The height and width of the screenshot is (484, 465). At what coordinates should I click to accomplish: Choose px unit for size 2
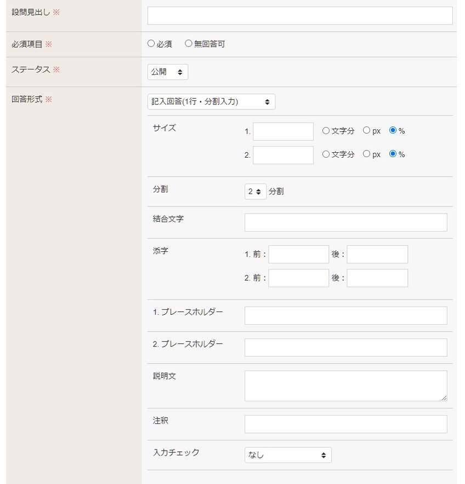(x=367, y=154)
